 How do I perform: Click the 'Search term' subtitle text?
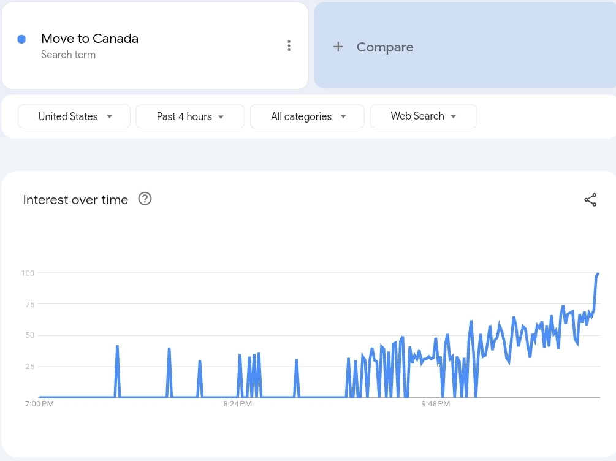[x=69, y=55]
